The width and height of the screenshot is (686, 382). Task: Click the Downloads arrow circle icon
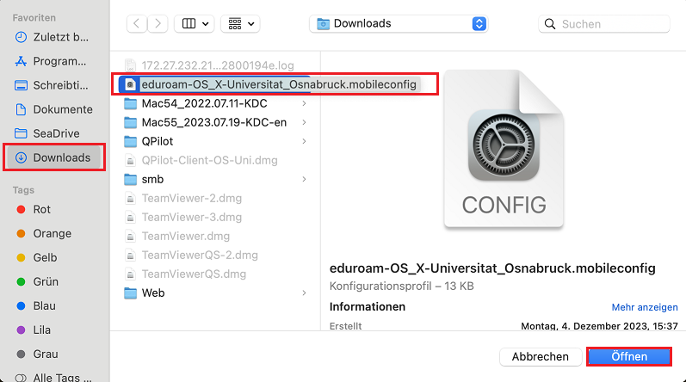(21, 157)
